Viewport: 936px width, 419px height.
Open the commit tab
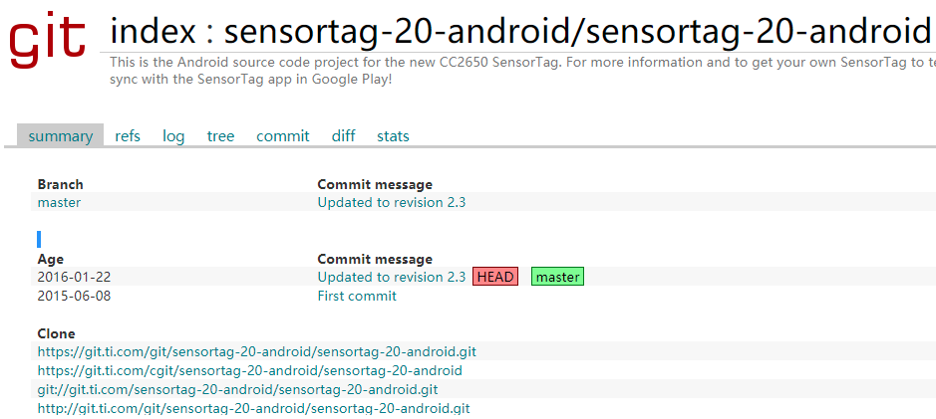point(283,136)
